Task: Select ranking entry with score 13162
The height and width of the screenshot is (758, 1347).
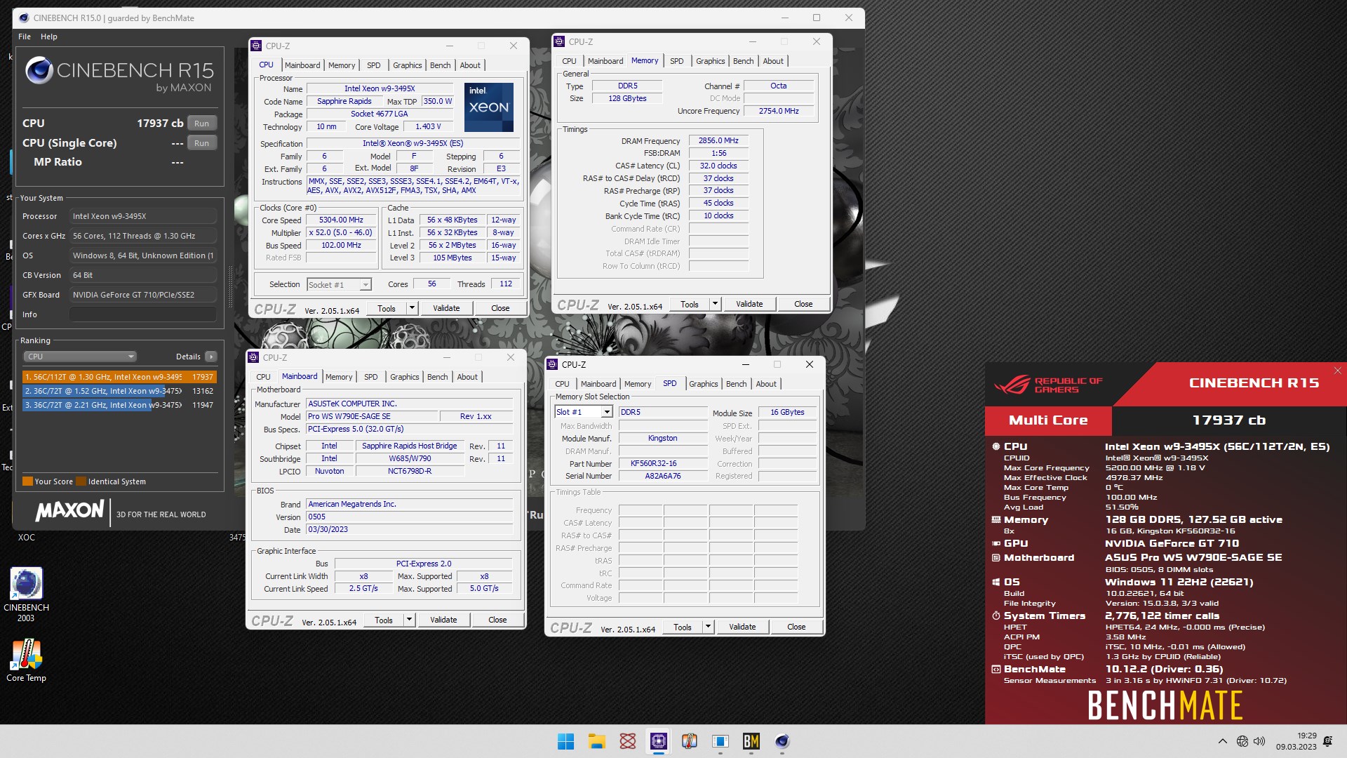Action: [x=119, y=391]
